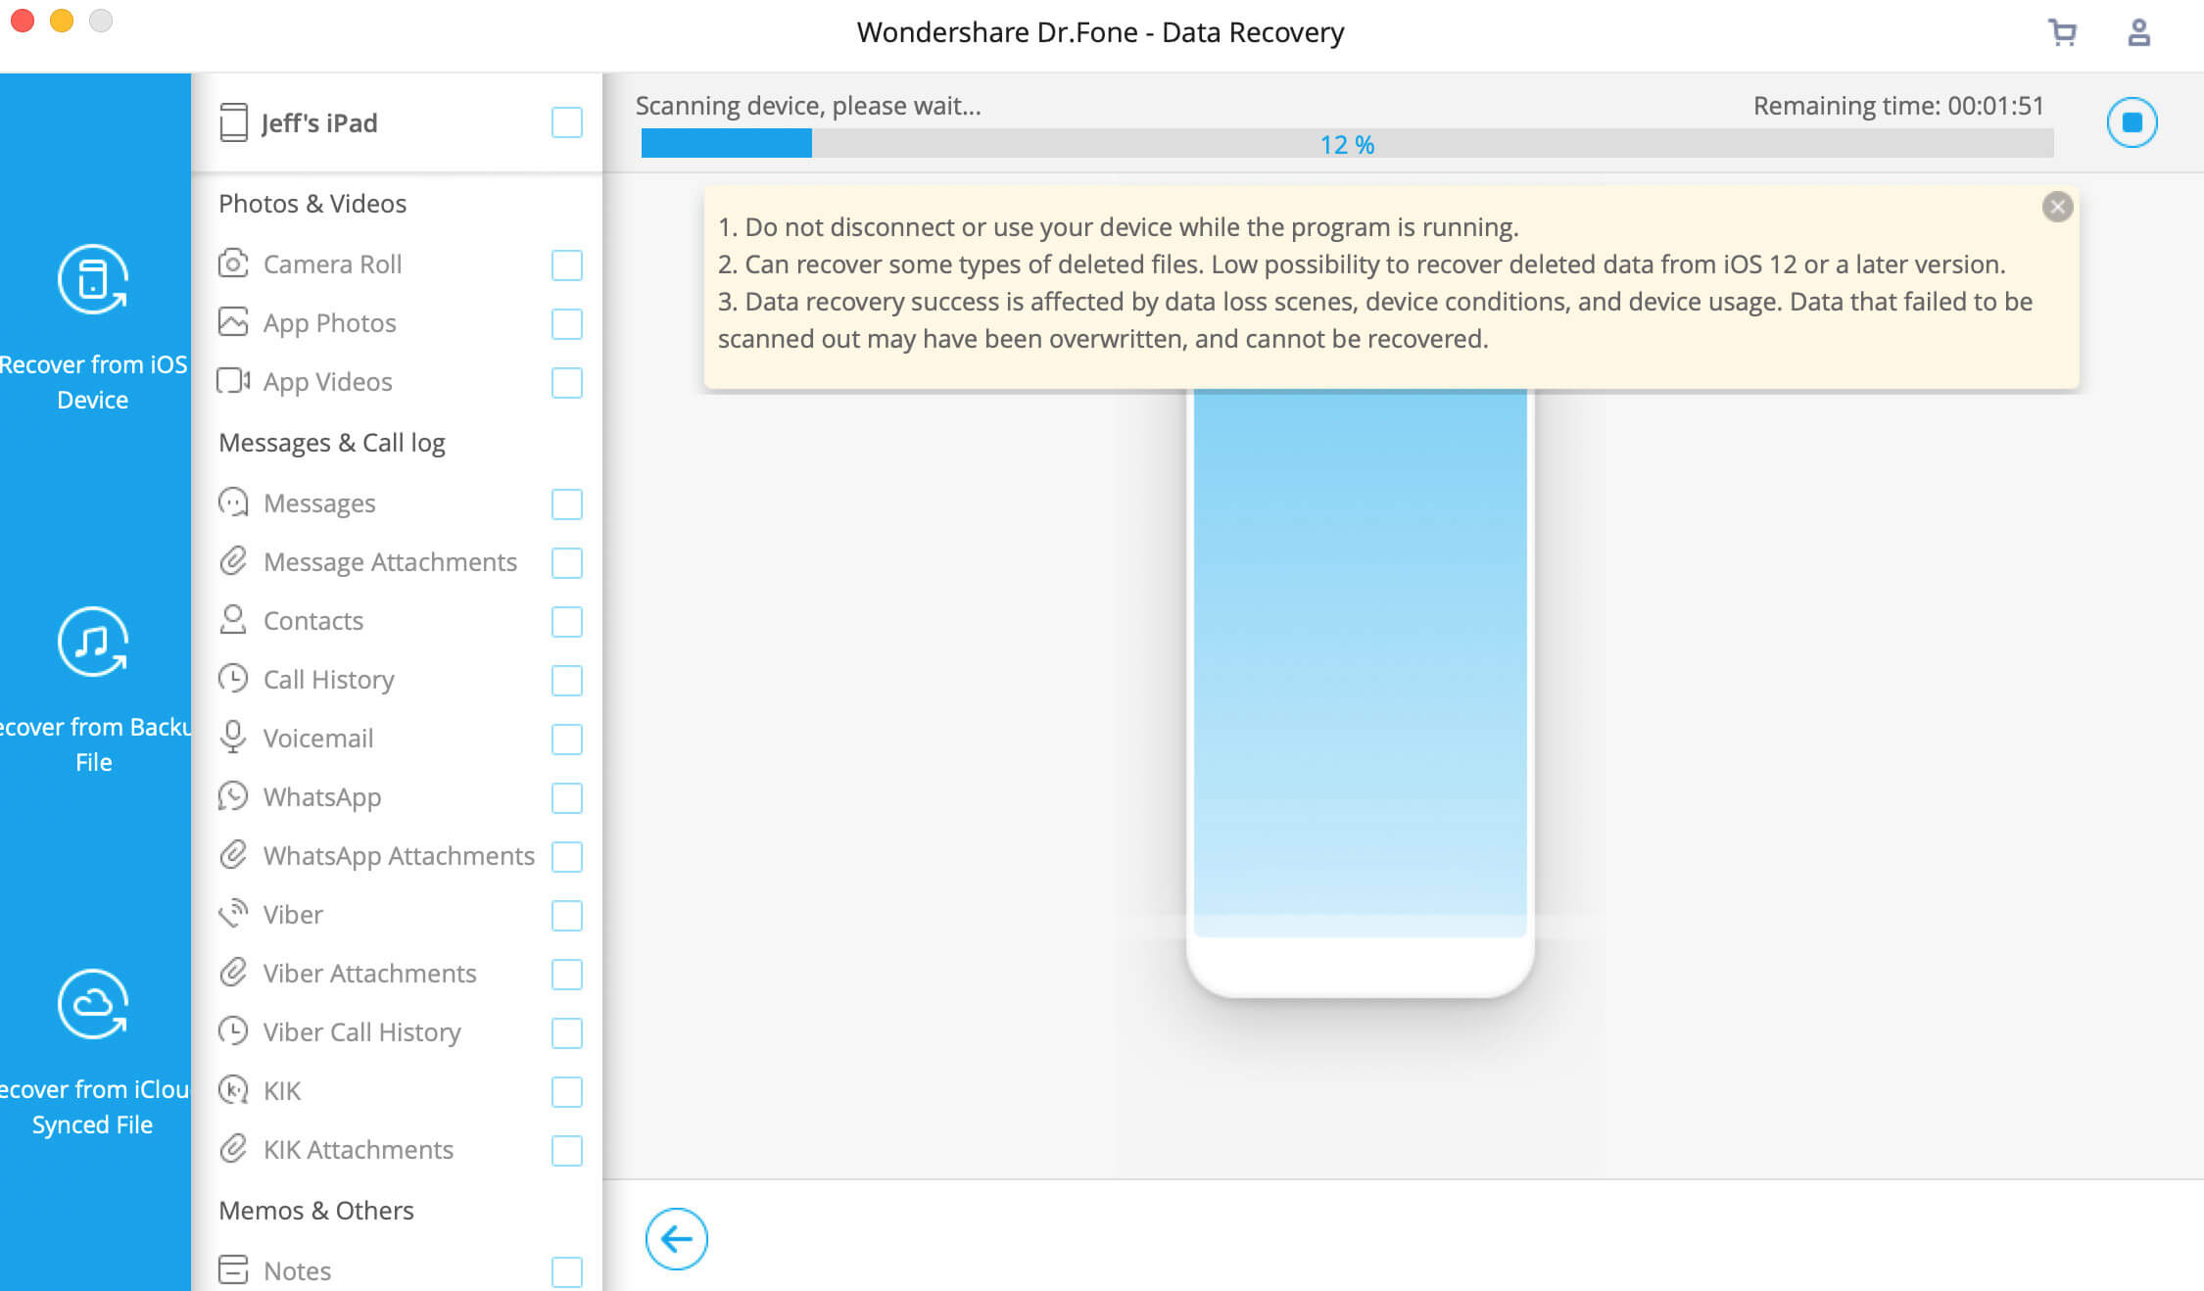Check the Messages checkbox
The width and height of the screenshot is (2204, 1291).
click(566, 503)
